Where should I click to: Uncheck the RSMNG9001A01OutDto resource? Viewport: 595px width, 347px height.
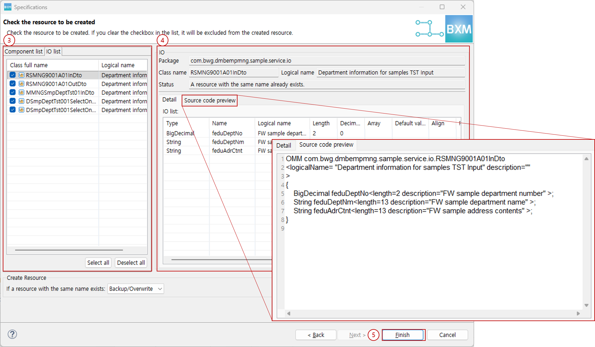click(x=13, y=84)
